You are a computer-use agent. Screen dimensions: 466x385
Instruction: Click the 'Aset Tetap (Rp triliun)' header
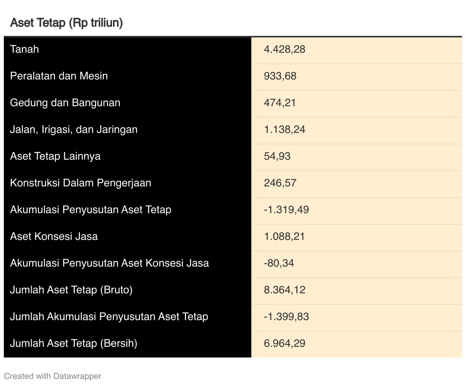(66, 23)
